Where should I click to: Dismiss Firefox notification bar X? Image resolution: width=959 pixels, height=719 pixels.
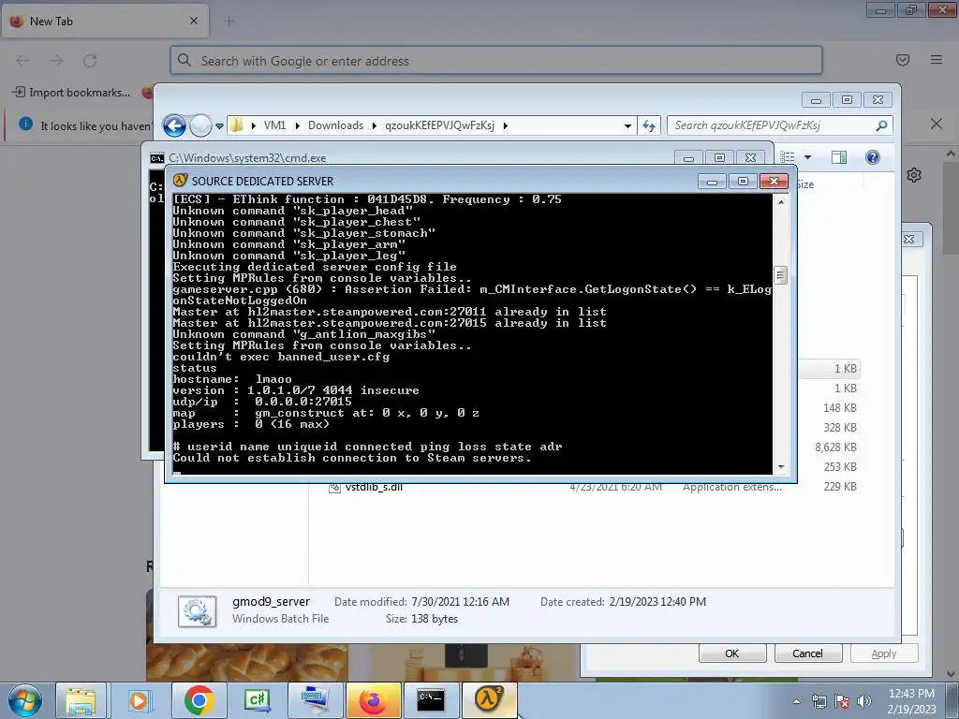pyautogui.click(x=937, y=125)
